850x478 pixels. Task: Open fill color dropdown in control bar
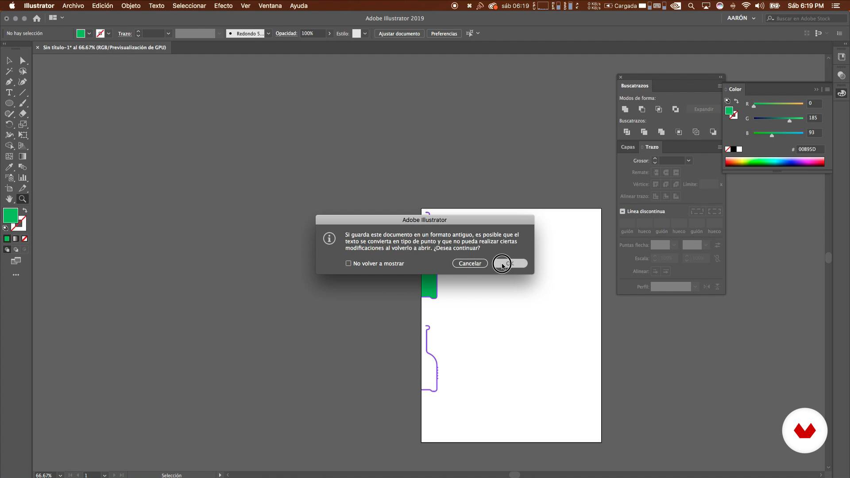[x=89, y=34]
